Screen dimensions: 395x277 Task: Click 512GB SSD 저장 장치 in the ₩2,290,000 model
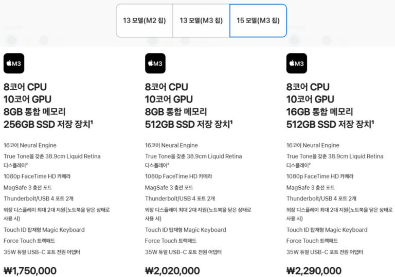tap(330, 124)
